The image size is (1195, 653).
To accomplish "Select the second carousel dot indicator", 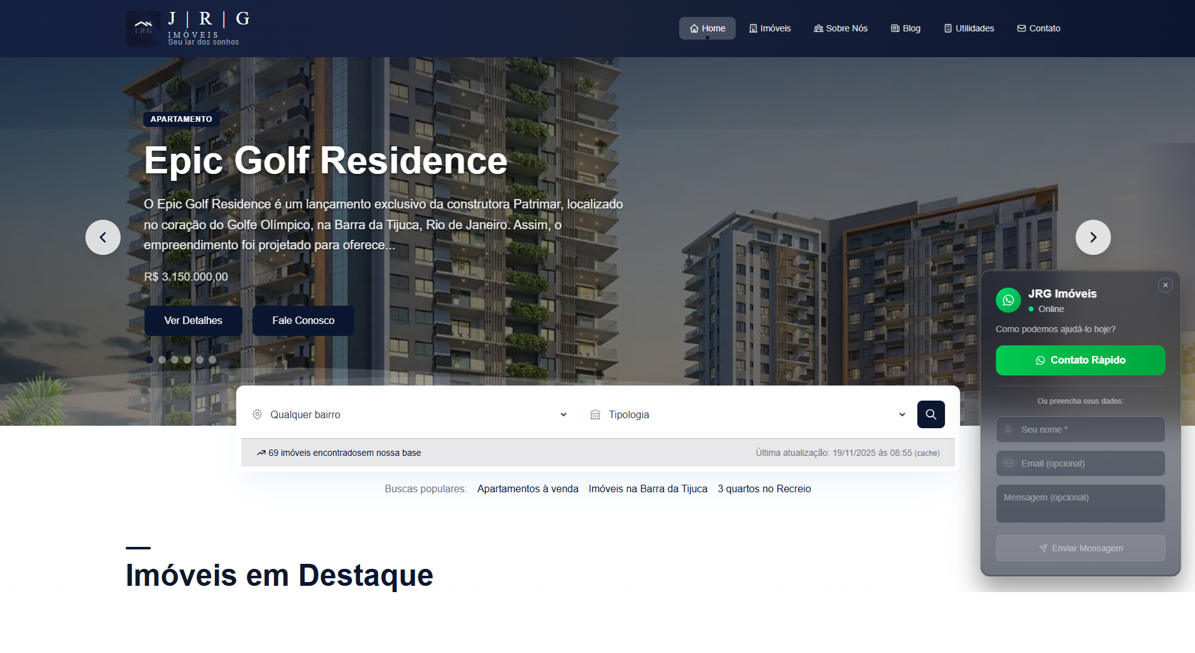I will click(162, 360).
